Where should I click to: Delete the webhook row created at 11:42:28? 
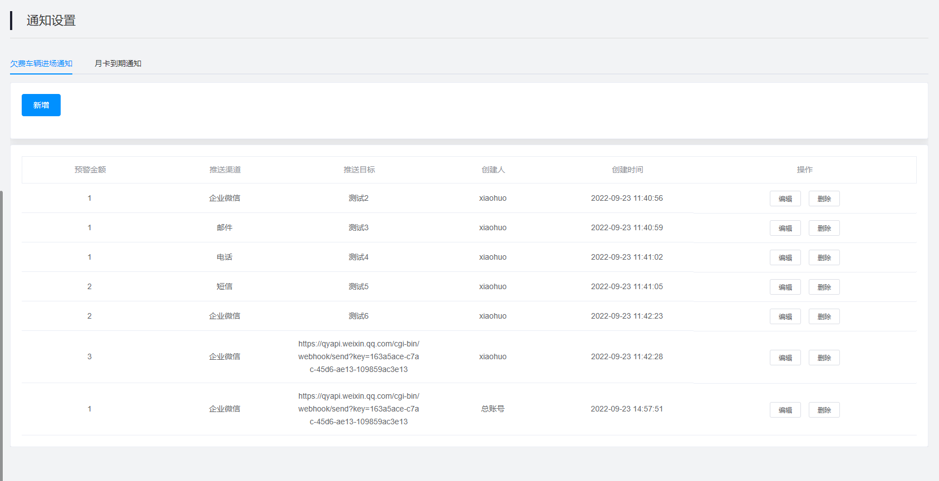pyautogui.click(x=824, y=358)
